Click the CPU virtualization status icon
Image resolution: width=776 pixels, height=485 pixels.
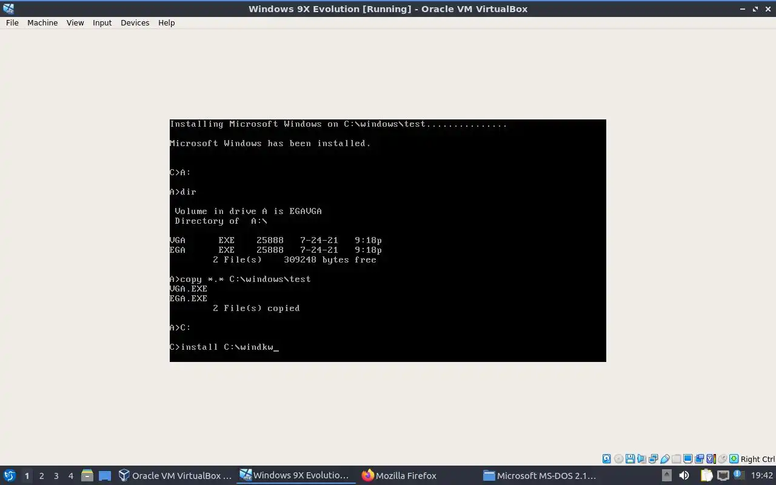click(x=711, y=459)
